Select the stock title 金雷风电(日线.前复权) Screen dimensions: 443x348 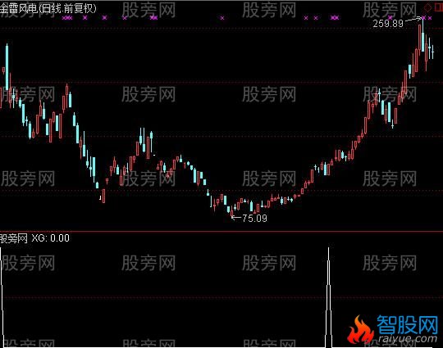click(x=48, y=8)
